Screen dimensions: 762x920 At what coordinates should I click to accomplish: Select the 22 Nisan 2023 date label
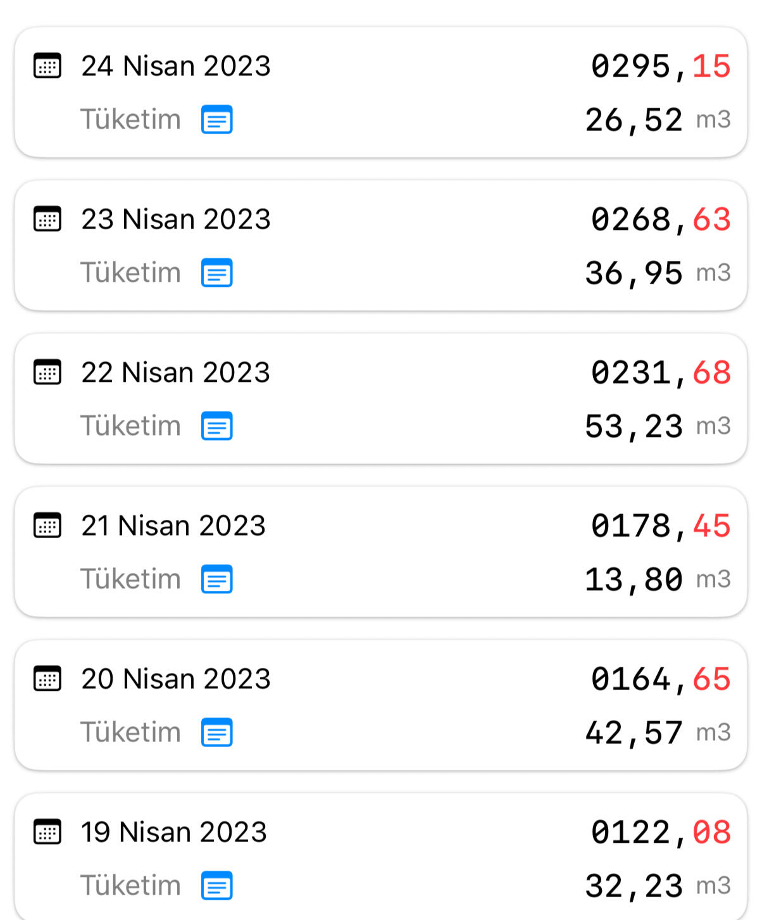[176, 372]
